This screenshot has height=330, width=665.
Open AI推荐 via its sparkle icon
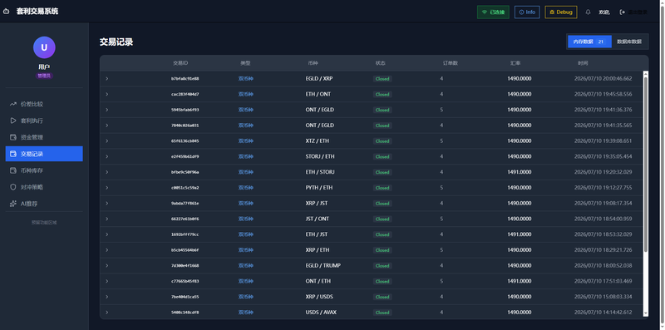(12, 204)
